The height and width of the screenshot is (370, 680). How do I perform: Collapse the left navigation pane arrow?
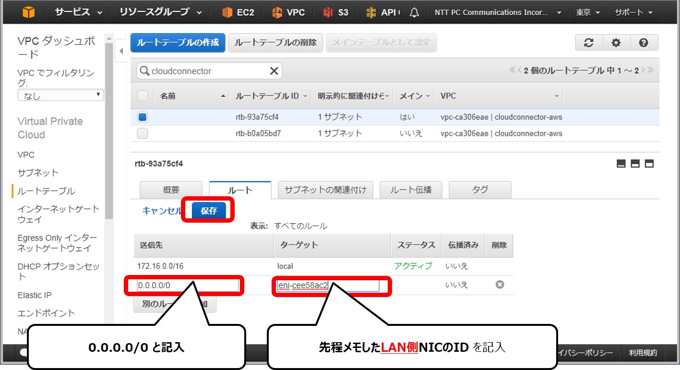coord(121,51)
